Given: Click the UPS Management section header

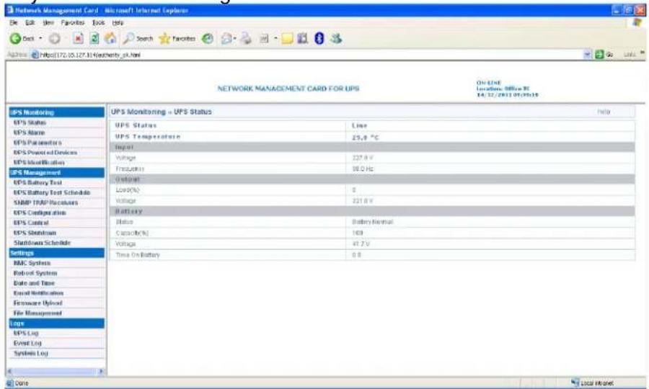Looking at the screenshot, I should (57, 172).
